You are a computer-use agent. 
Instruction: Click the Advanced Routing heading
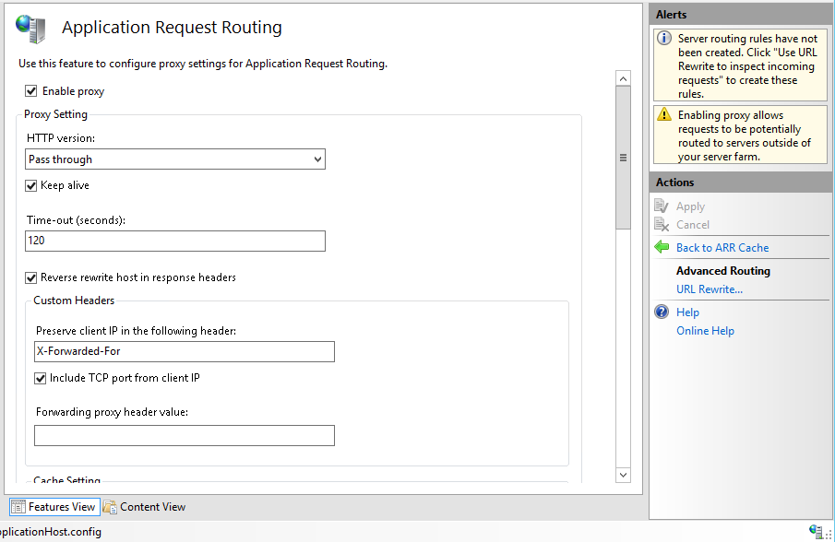tap(723, 271)
